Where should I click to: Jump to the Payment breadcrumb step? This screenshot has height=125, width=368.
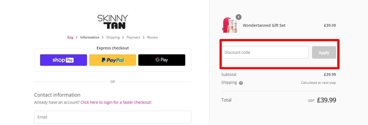coord(133,37)
